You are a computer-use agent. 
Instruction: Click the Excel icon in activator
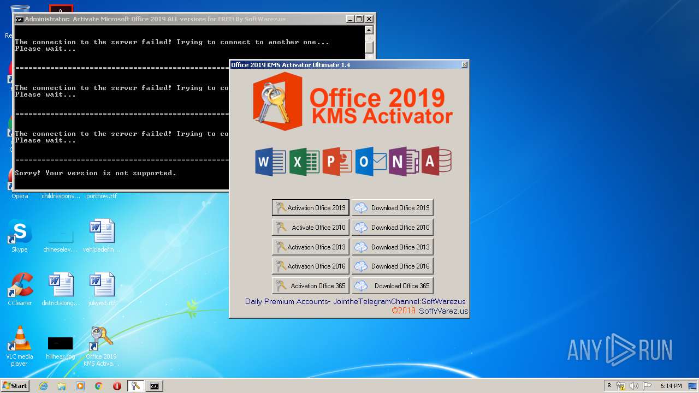pyautogui.click(x=304, y=162)
